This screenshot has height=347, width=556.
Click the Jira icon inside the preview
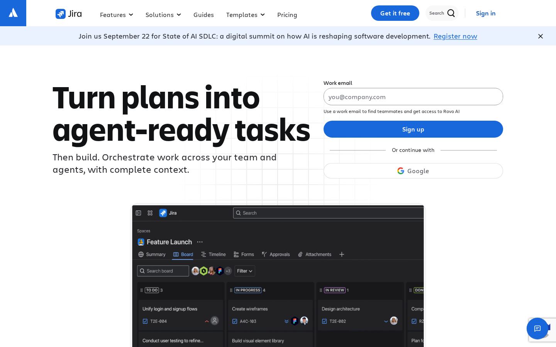pyautogui.click(x=163, y=213)
